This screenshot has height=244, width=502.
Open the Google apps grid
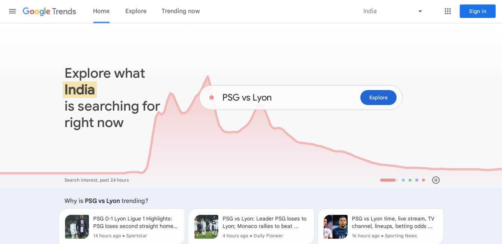(448, 11)
